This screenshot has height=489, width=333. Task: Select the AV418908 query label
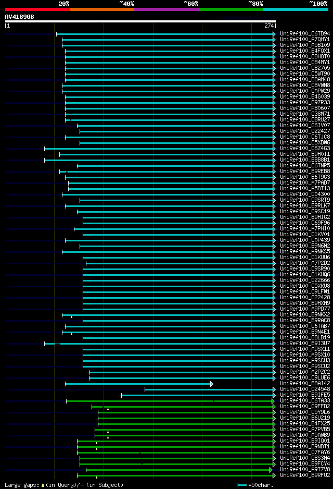pyautogui.click(x=20, y=17)
